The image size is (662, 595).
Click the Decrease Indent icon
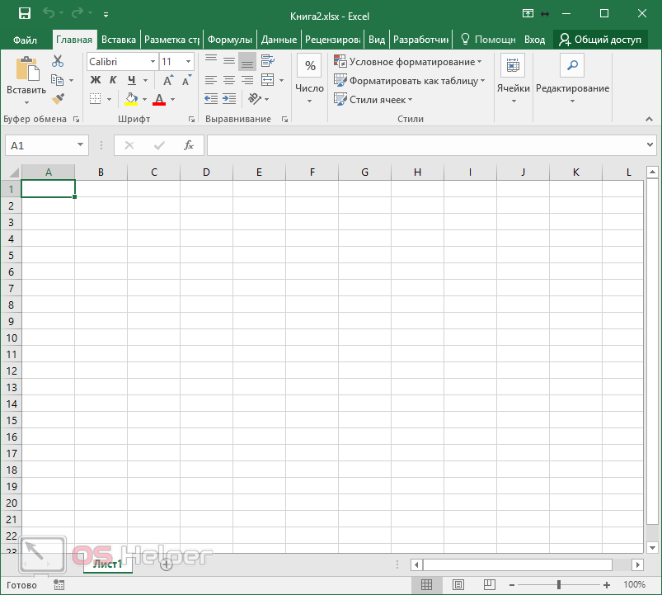210,99
